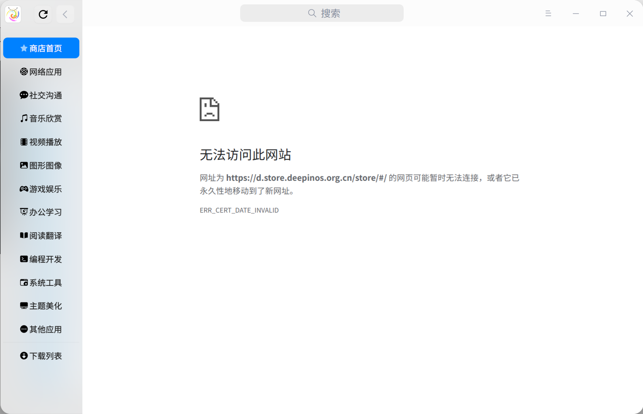Select the 视频播放 (Video) sidebar icon
Viewport: 643px width, 414px height.
[41, 142]
